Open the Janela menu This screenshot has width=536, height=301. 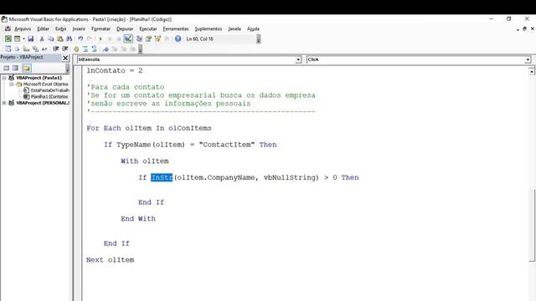[234, 29]
